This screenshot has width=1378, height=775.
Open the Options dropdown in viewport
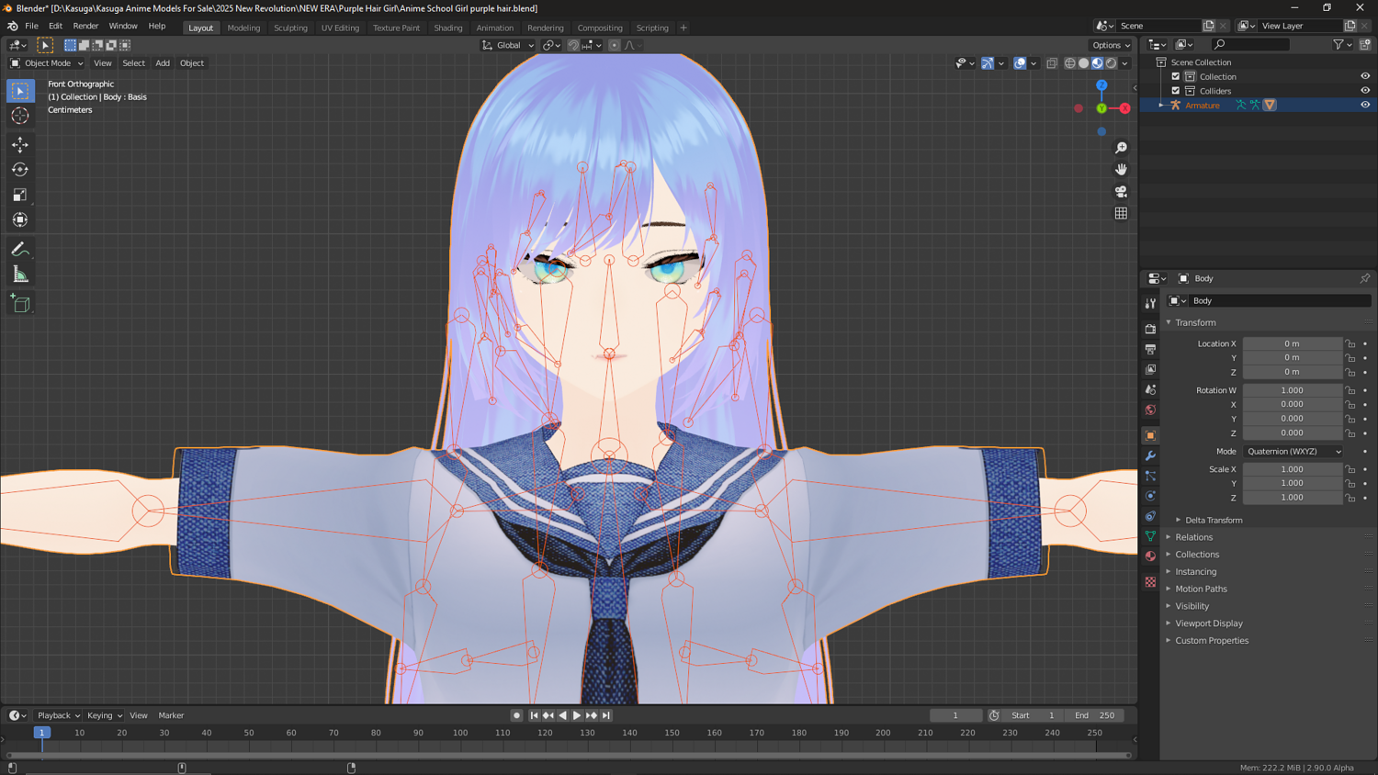point(1112,45)
